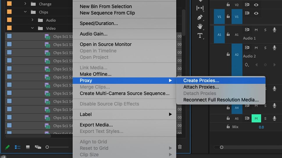The image size is (282, 158).
Task: Switch project panel to List View
Action: pyautogui.click(x=17, y=147)
